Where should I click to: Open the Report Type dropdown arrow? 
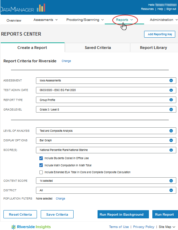(171, 100)
